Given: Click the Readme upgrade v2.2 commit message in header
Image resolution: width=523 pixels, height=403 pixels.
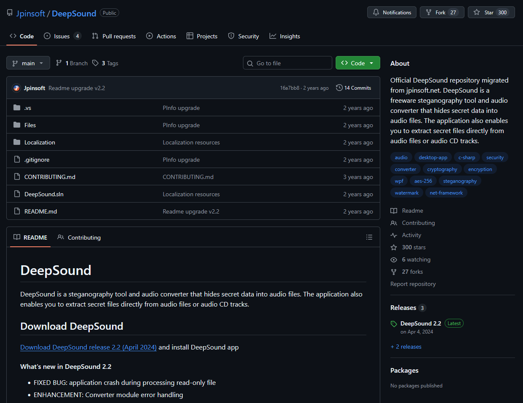Looking at the screenshot, I should 77,88.
